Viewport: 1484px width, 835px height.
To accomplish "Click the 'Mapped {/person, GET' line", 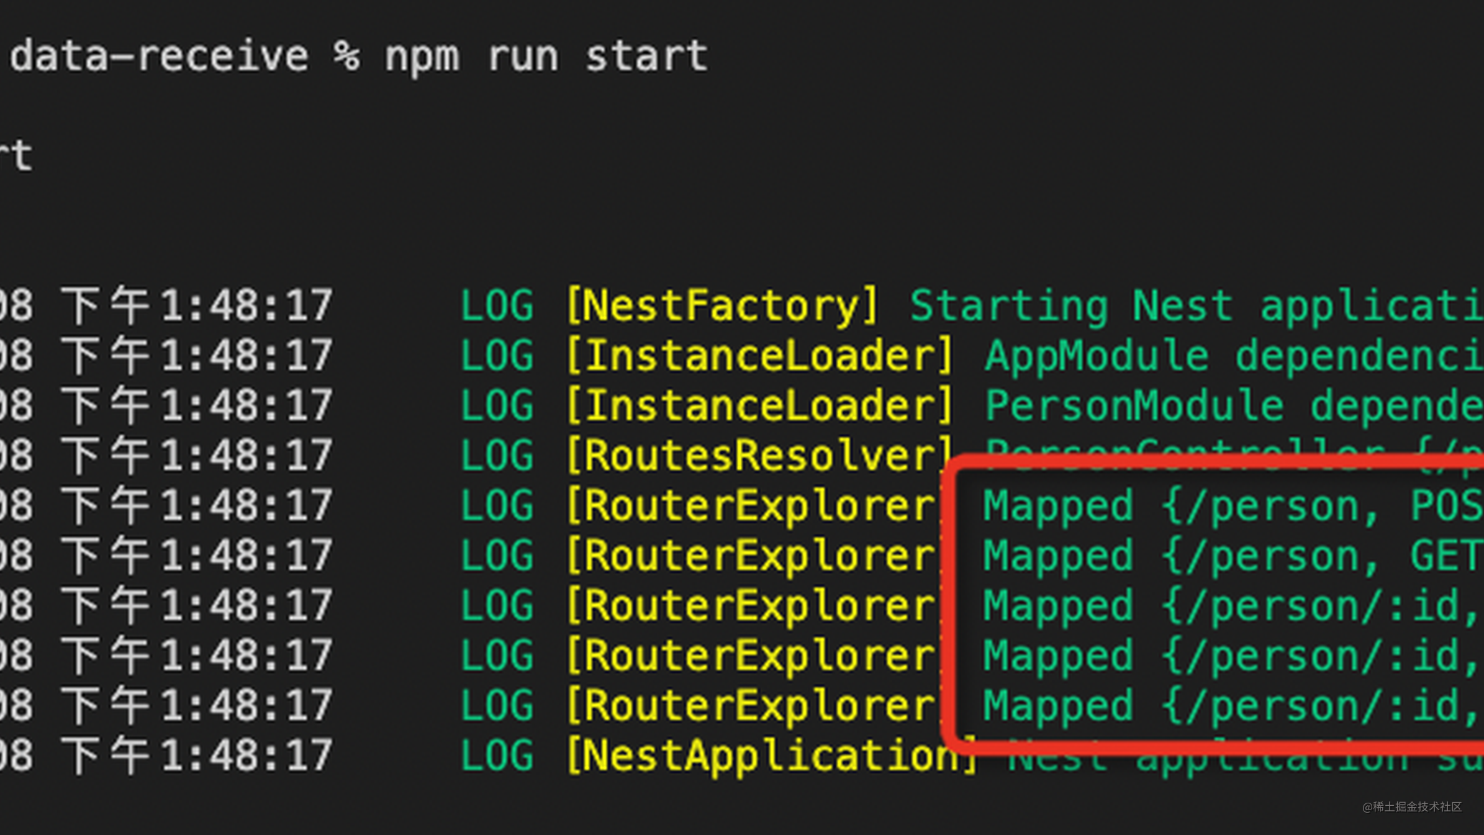I will (1233, 556).
